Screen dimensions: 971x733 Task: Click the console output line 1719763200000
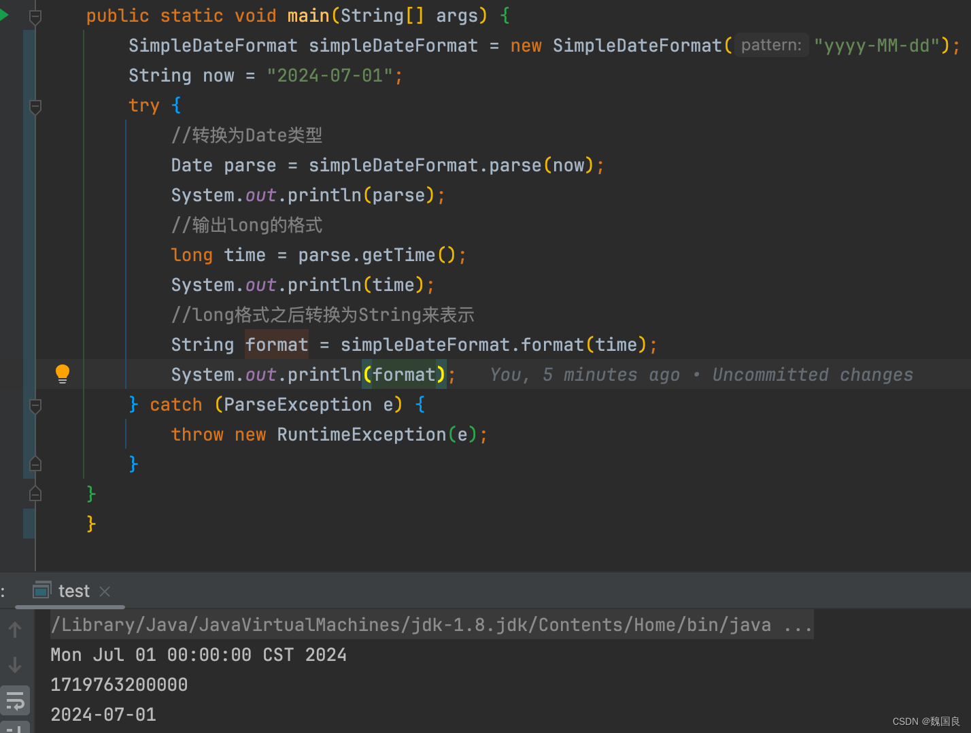[118, 684]
